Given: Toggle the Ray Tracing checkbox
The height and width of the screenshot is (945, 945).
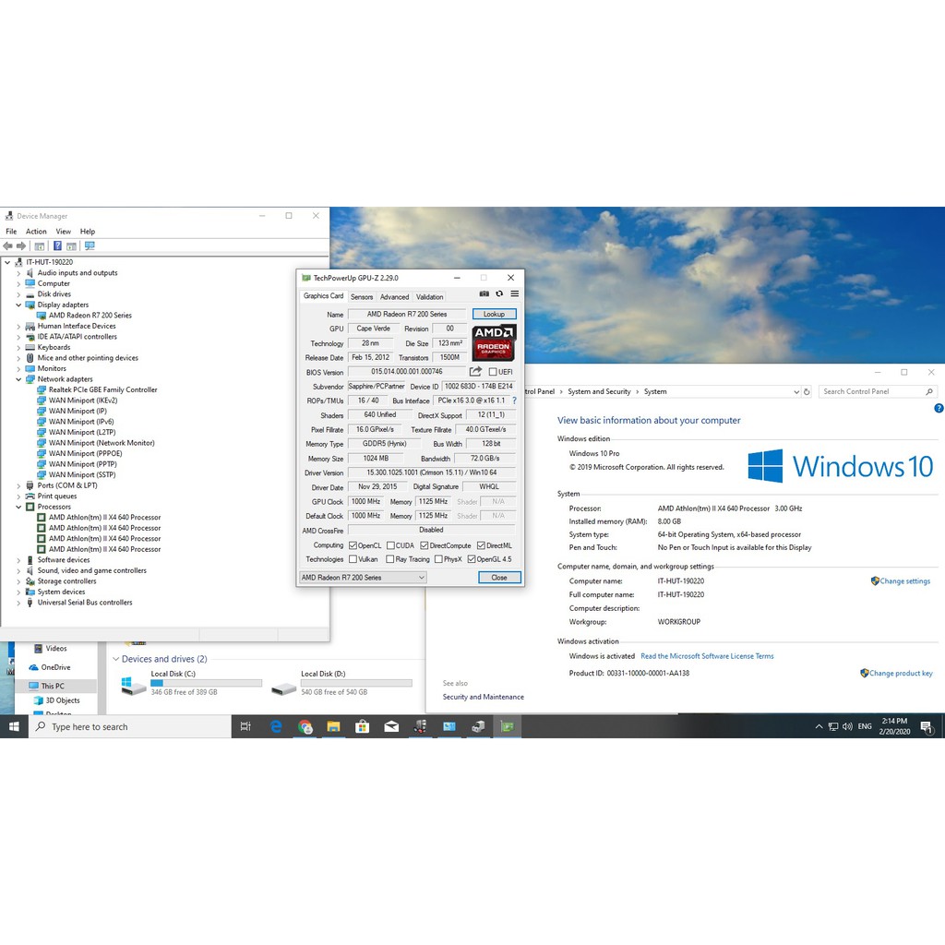Looking at the screenshot, I should (x=390, y=559).
